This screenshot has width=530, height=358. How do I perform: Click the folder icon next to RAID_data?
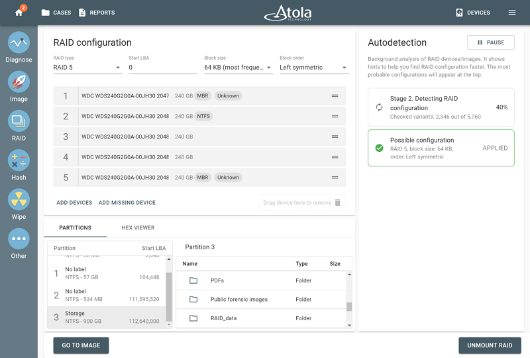[x=193, y=318]
